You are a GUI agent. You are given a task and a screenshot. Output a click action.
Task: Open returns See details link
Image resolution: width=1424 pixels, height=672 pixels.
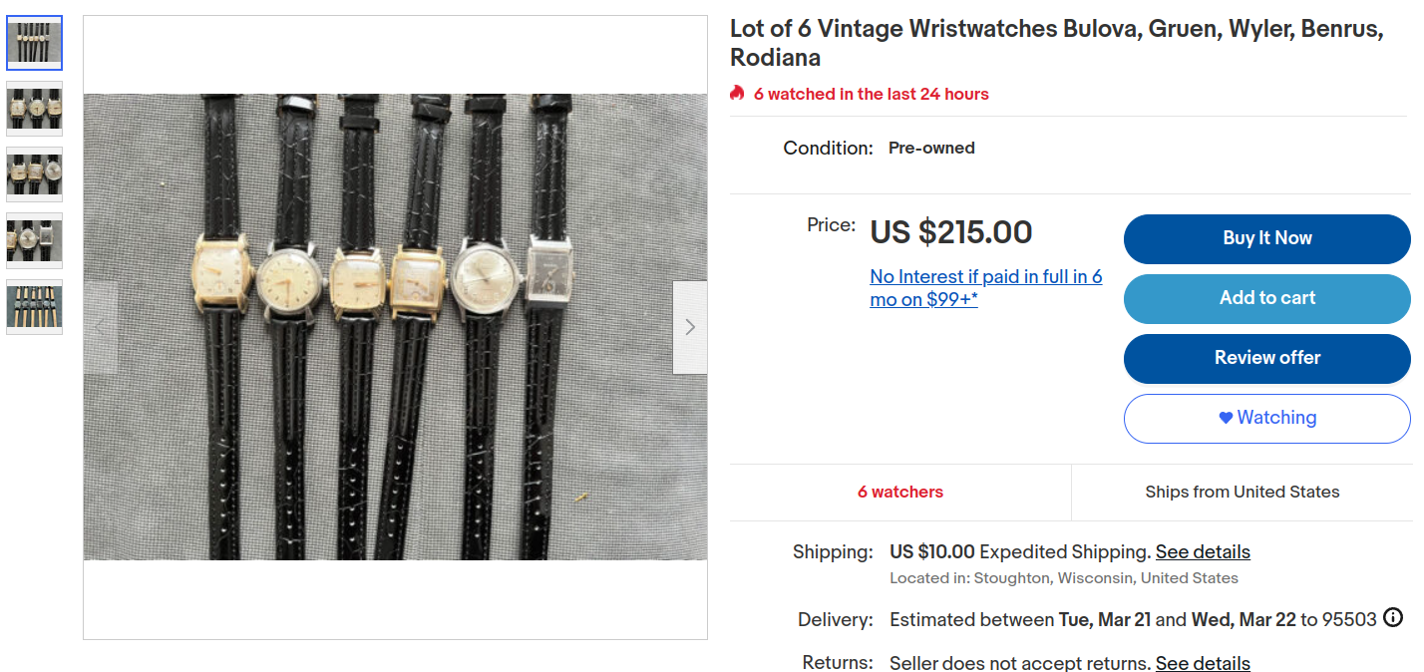click(1203, 663)
